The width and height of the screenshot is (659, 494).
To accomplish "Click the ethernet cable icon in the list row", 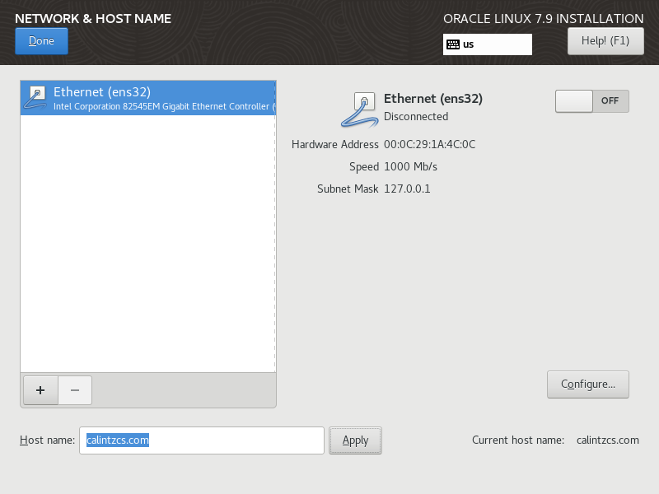I will (x=35, y=97).
